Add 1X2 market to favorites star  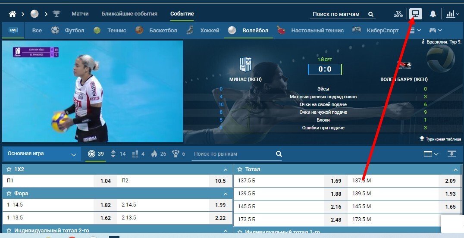10,169
